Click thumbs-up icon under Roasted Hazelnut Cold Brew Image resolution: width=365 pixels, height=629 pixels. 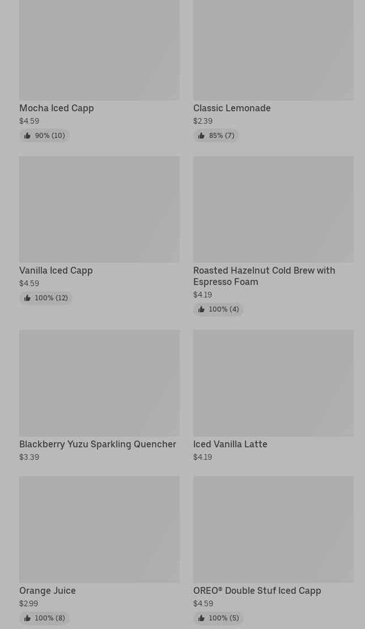pyautogui.click(x=201, y=309)
